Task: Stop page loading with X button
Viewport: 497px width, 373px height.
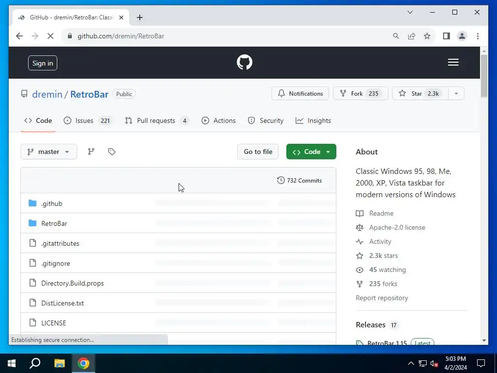Action: click(x=50, y=36)
